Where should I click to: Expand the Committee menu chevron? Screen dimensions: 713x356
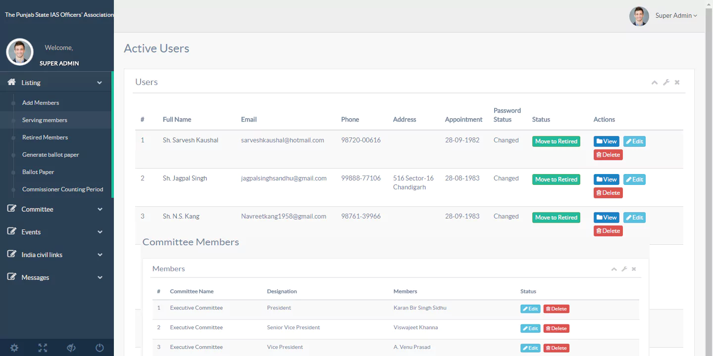pyautogui.click(x=100, y=210)
